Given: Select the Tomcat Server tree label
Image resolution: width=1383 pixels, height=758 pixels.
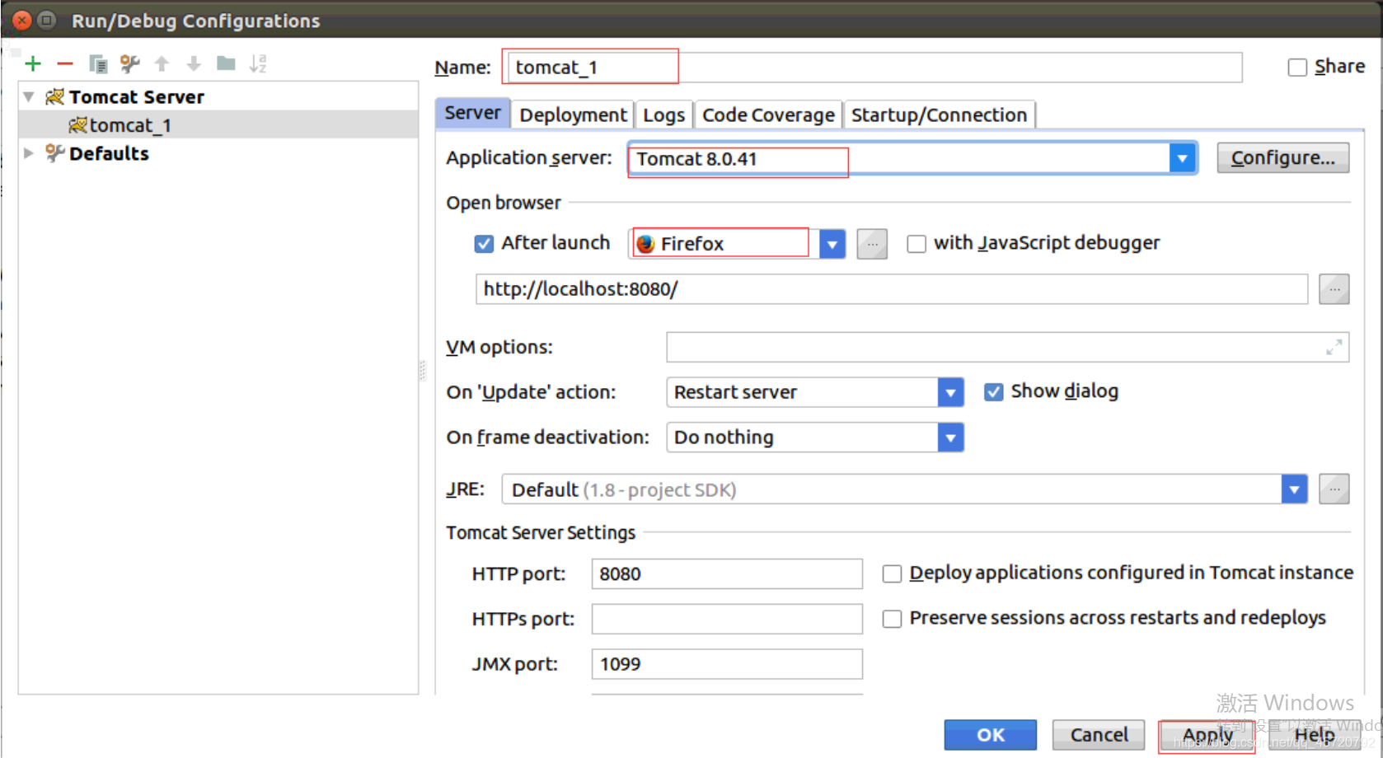Looking at the screenshot, I should (137, 97).
